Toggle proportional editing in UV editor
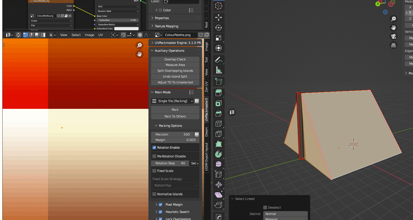 click(x=140, y=35)
